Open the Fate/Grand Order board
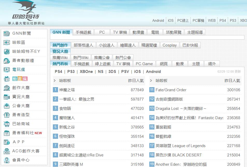 (171, 90)
